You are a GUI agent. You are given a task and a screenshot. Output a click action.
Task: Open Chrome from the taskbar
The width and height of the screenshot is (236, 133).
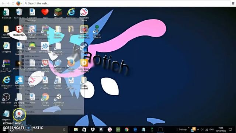tap(126, 130)
